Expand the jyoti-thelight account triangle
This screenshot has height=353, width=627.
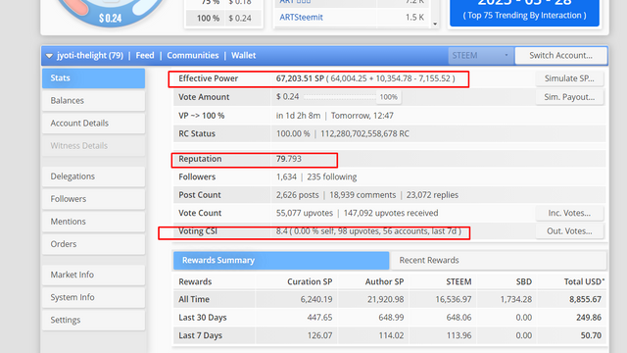point(49,56)
